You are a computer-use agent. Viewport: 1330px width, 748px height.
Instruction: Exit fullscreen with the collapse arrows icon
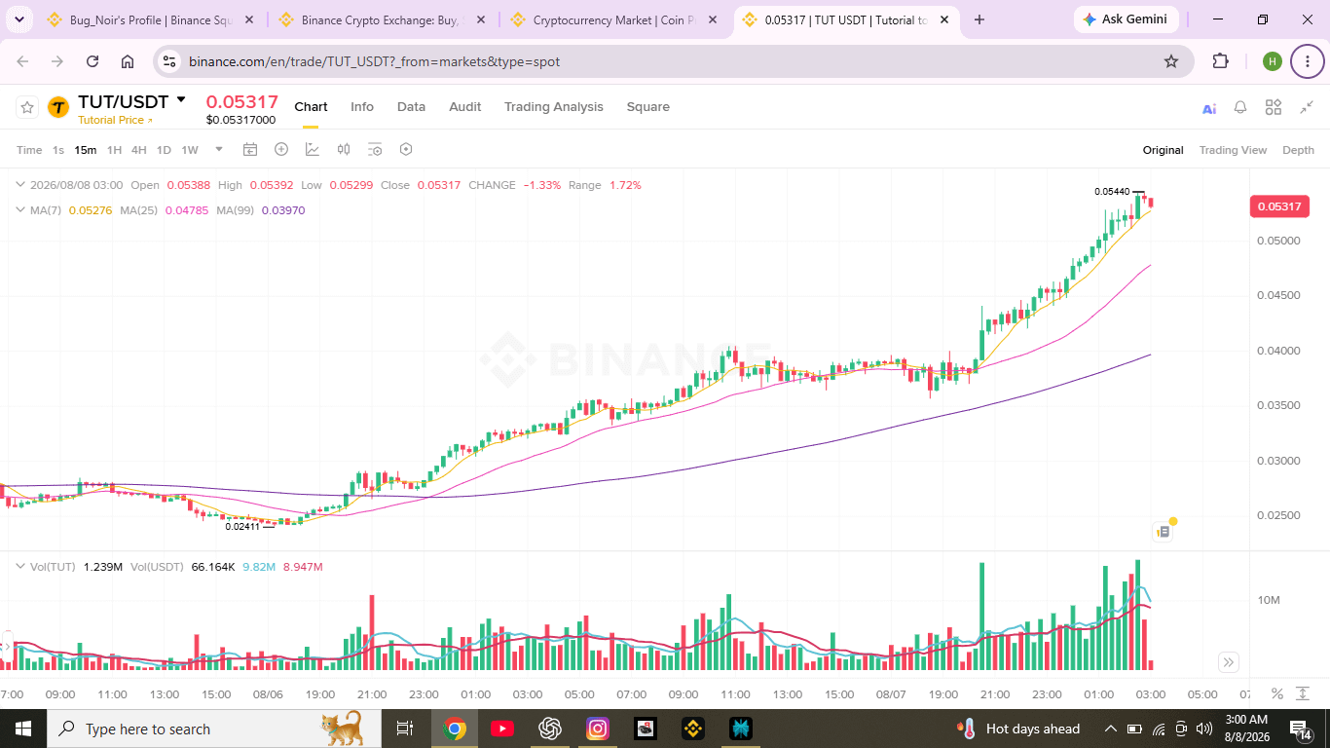pyautogui.click(x=1307, y=107)
